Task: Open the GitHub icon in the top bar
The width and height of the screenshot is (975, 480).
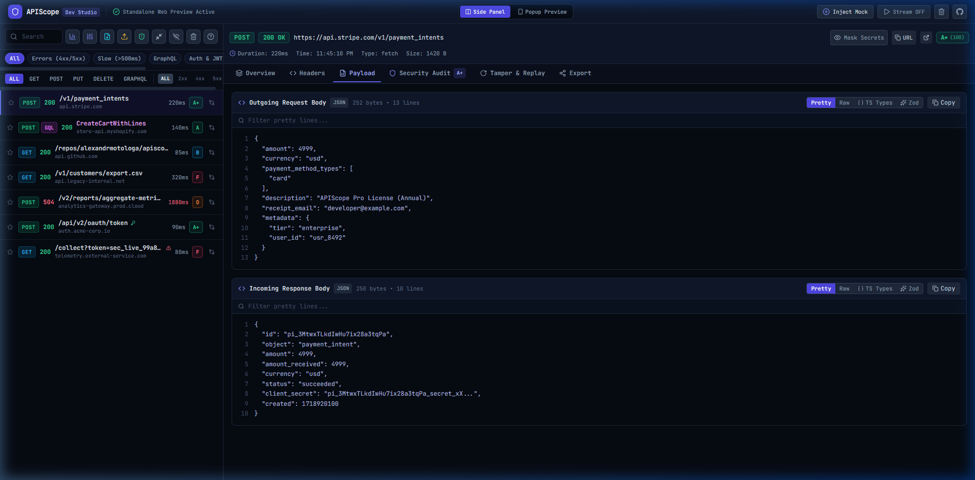Action: pyautogui.click(x=960, y=12)
